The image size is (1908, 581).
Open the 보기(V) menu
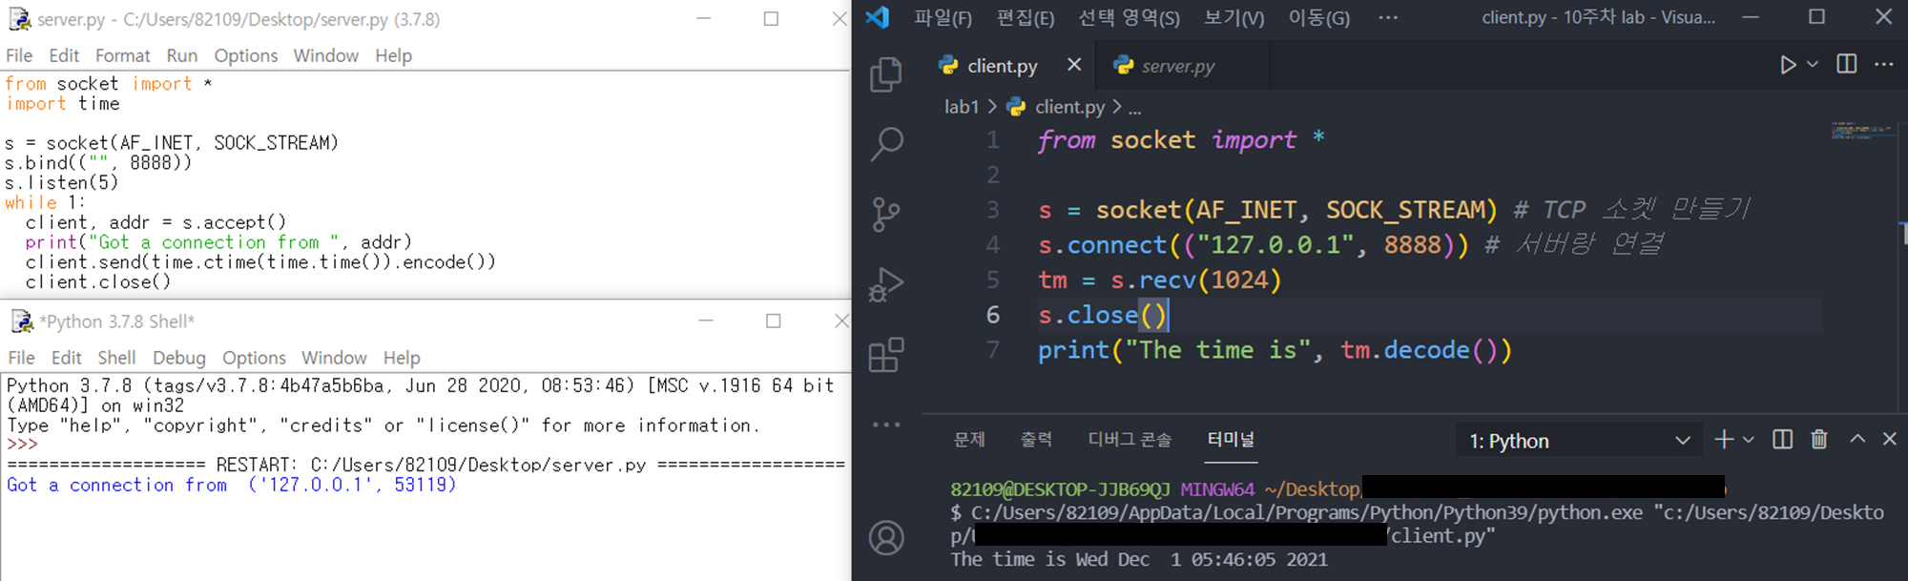(x=1234, y=18)
